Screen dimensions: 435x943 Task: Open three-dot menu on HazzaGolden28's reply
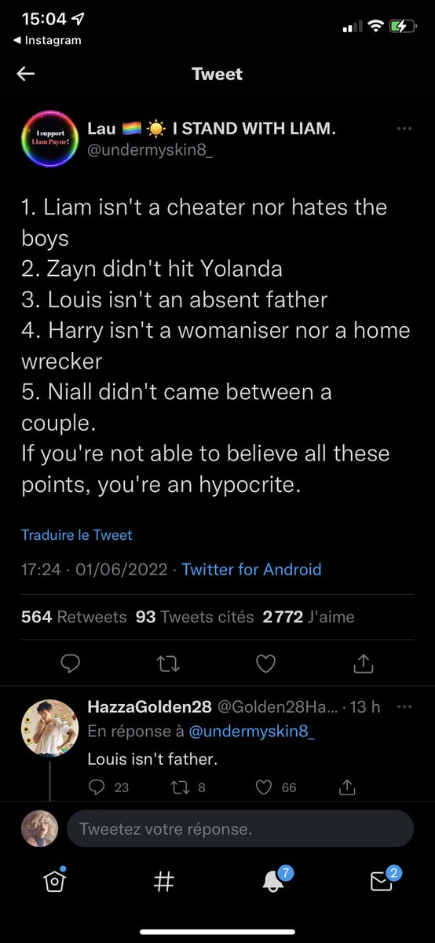tap(404, 706)
